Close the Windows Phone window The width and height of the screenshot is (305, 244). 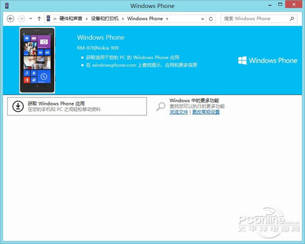[293, 4]
